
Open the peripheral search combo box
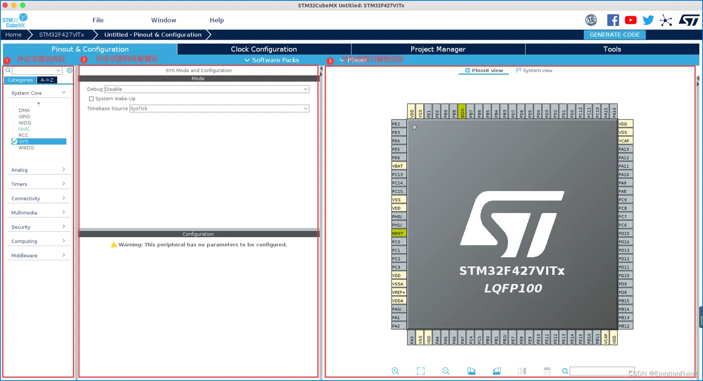click(x=37, y=71)
